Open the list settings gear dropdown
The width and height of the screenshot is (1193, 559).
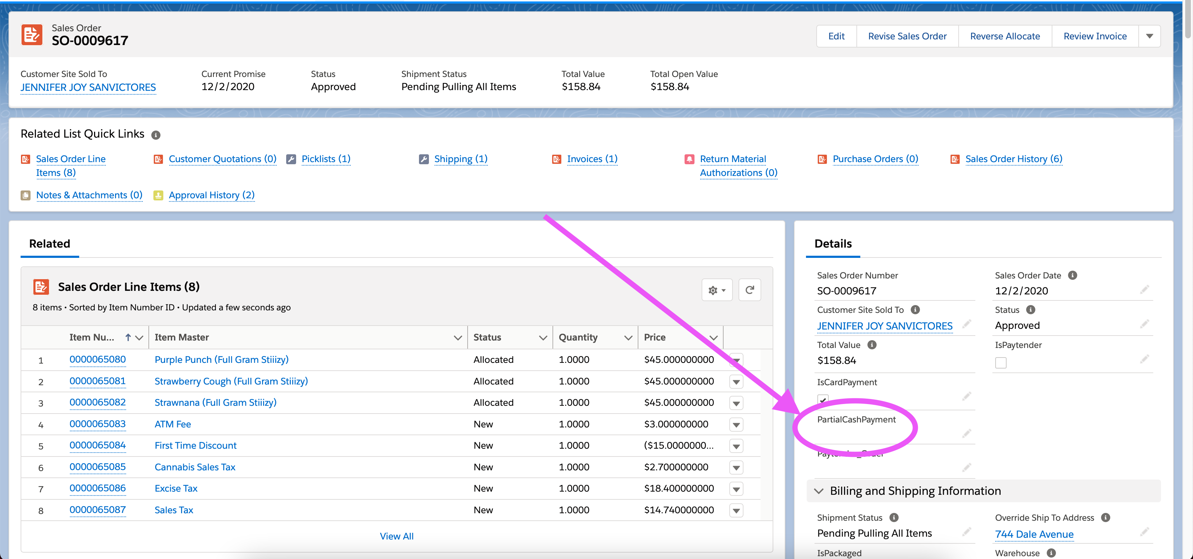tap(717, 290)
